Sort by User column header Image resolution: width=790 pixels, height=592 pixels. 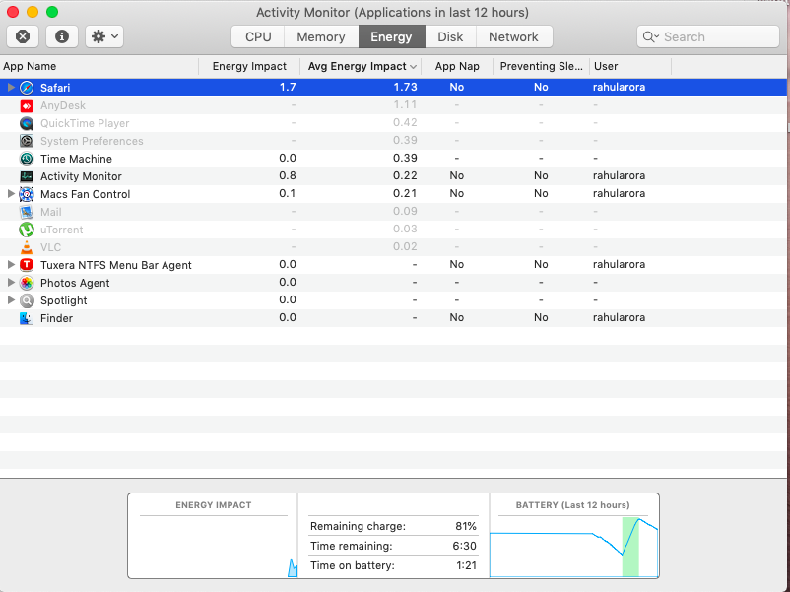[630, 67]
